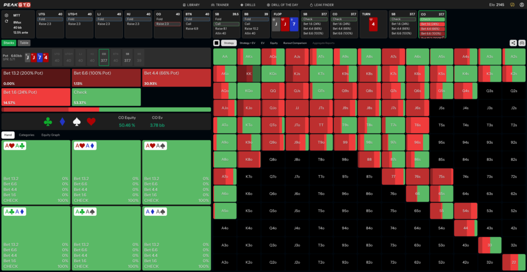Image resolution: width=527 pixels, height=272 pixels.
Task: Switch to Equity tab
Action: point(274,43)
